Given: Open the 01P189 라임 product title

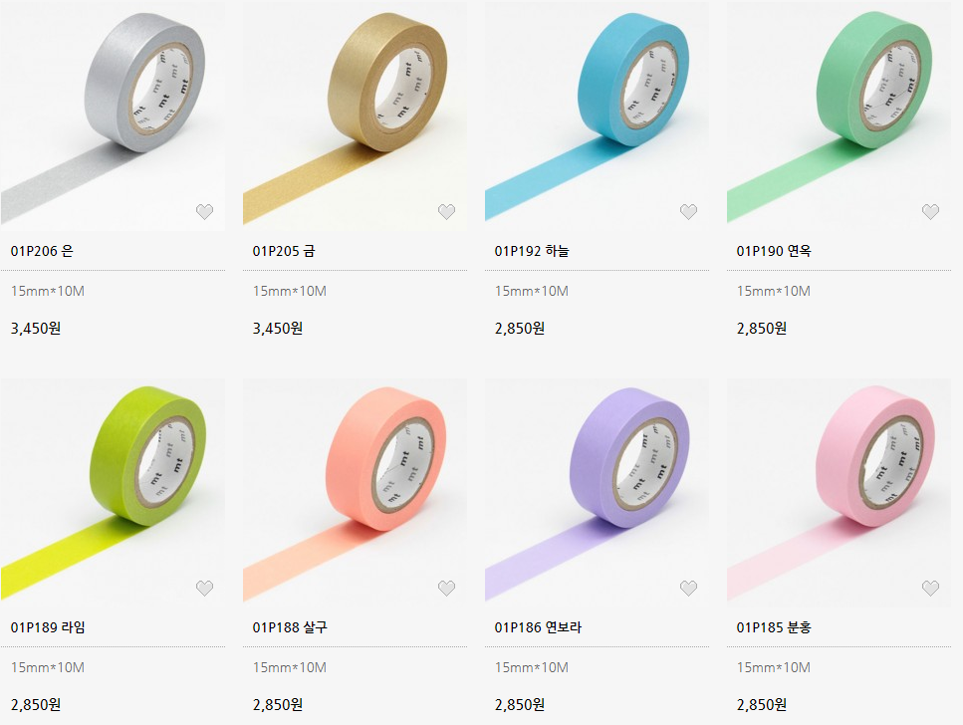Looking at the screenshot, I should (48, 627).
